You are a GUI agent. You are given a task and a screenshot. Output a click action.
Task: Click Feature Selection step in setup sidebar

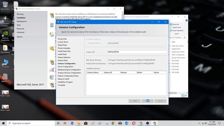[x=64, y=57]
